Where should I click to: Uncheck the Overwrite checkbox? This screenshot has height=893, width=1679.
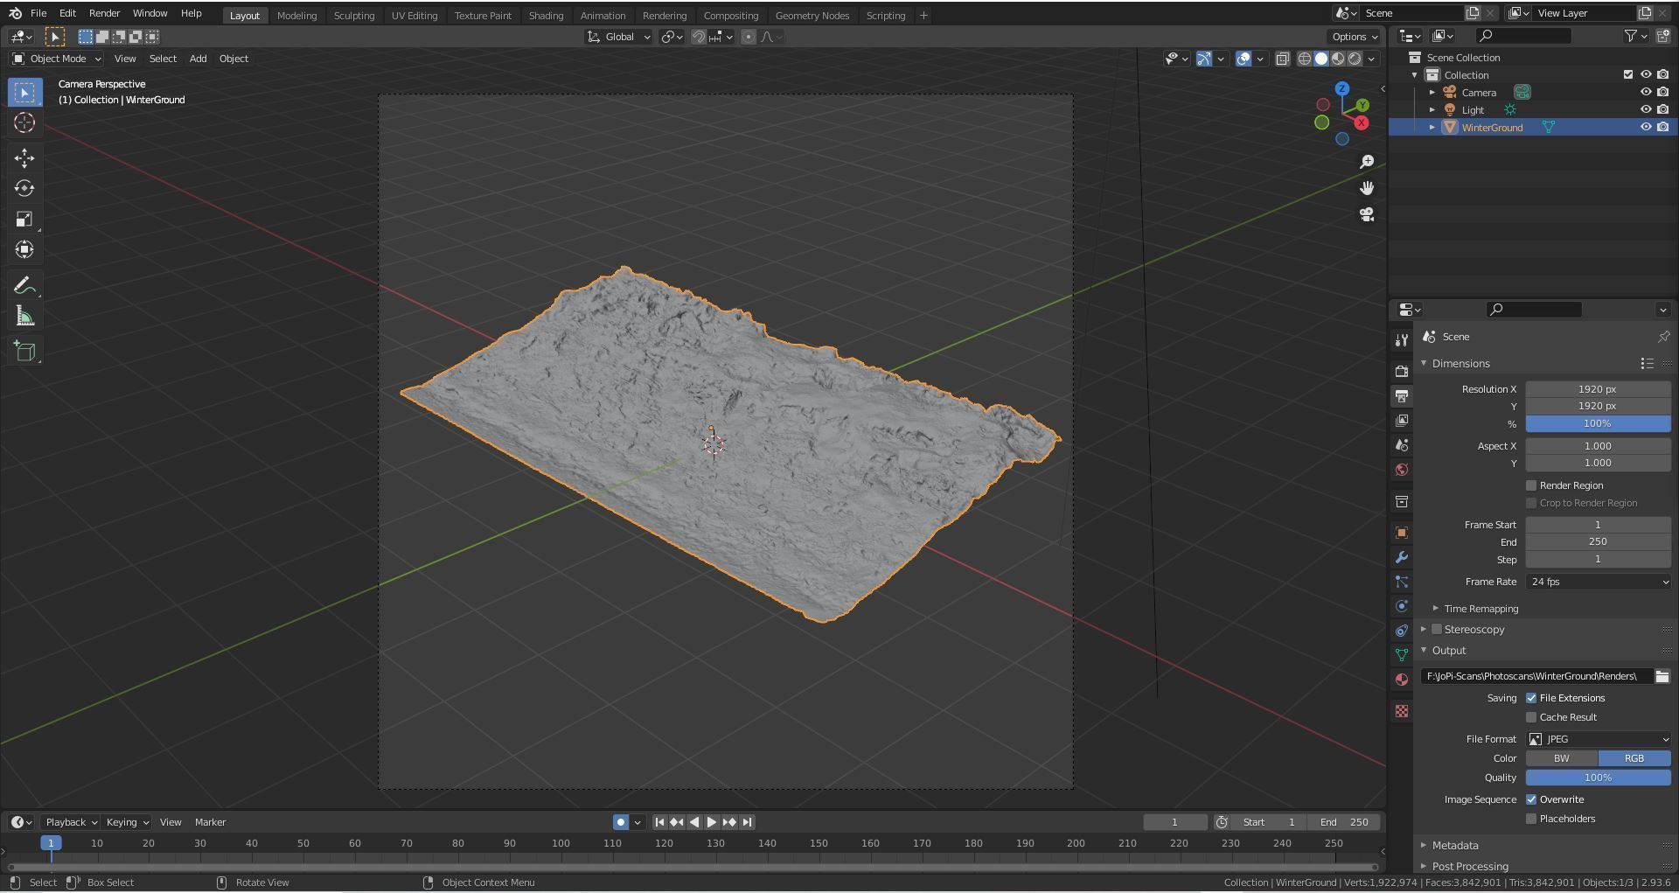click(x=1531, y=799)
